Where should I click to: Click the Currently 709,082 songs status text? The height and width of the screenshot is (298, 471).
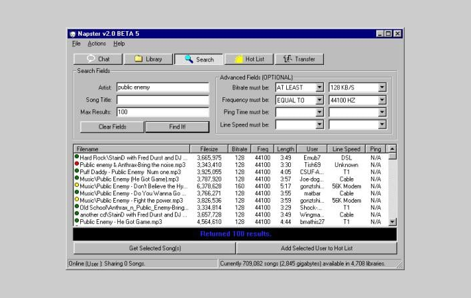(303, 264)
